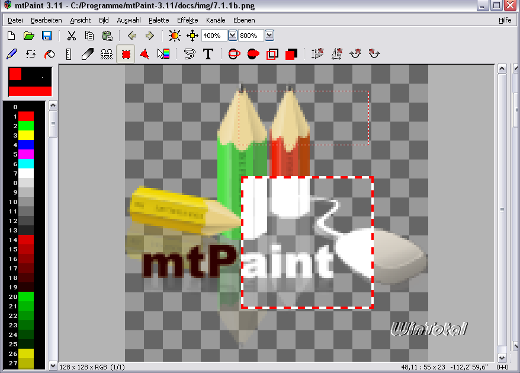Open a file with the folder icon
Image resolution: width=520 pixels, height=373 pixels.
pyautogui.click(x=29, y=36)
